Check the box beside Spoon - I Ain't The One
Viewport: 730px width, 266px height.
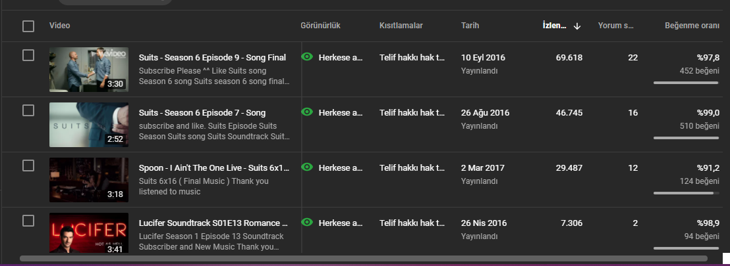pos(28,166)
